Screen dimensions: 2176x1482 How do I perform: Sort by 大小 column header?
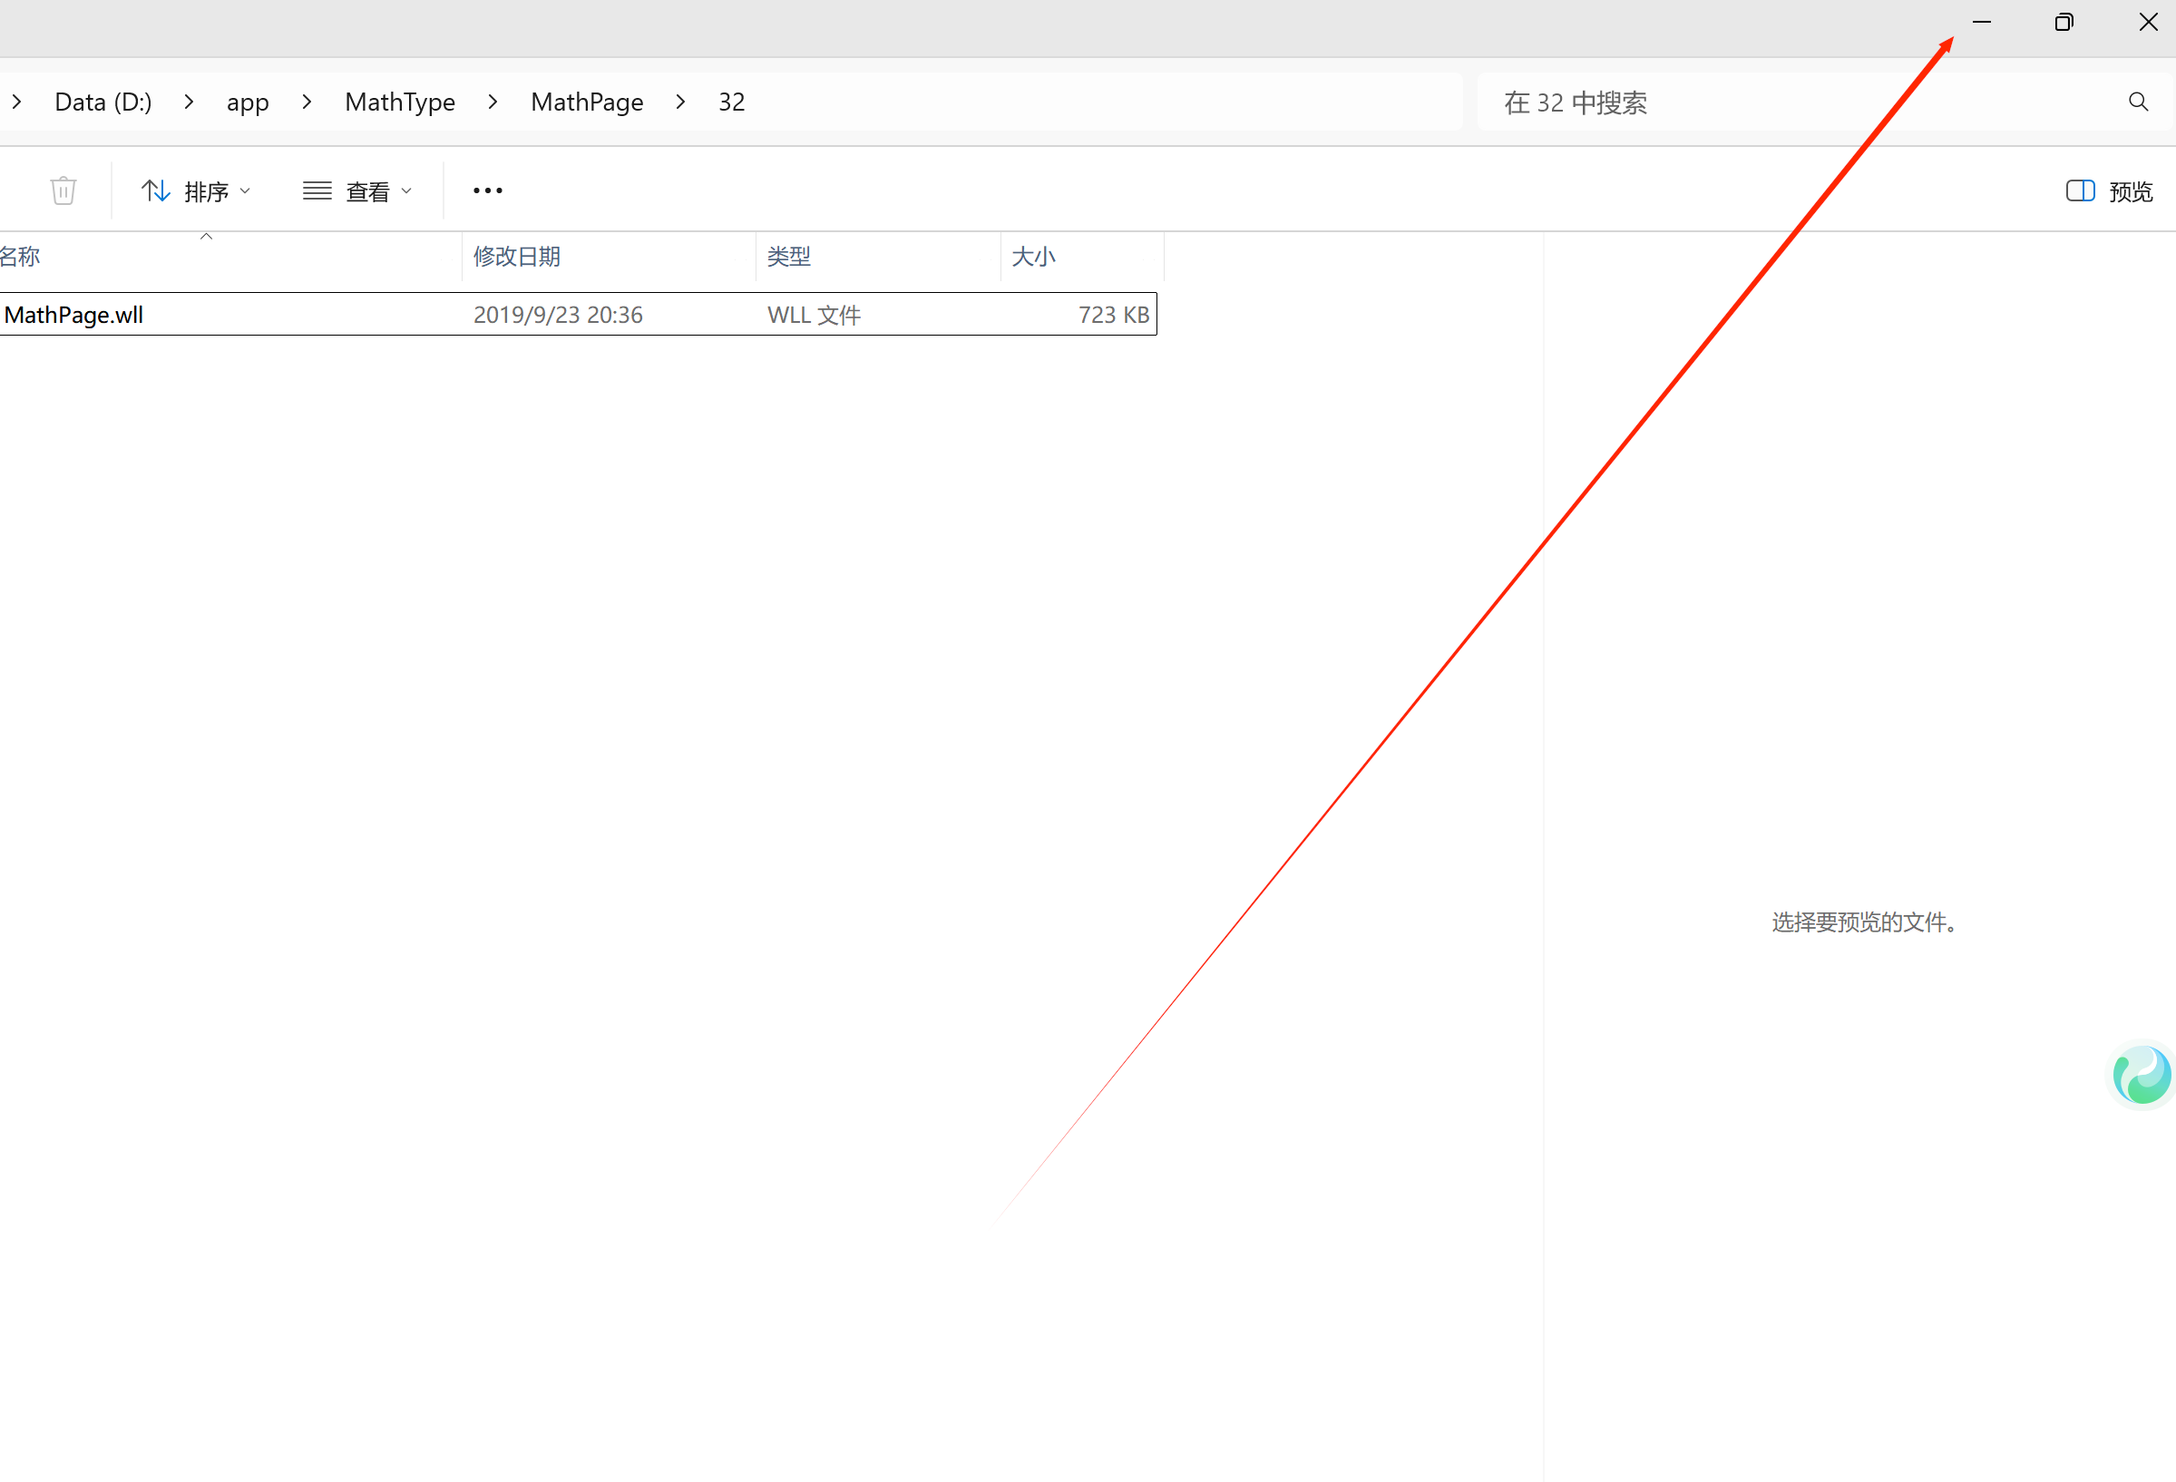click(1033, 257)
